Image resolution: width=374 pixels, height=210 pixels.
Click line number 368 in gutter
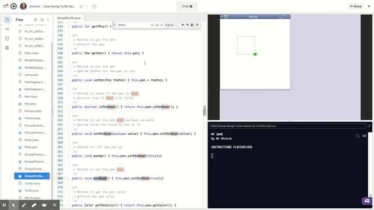60,178
